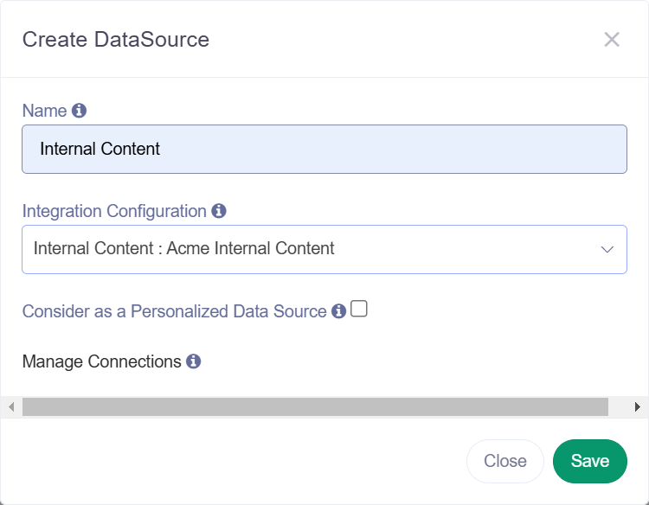Click Personalized Data Source info icon
Screen dimensions: 649x505
[338, 311]
